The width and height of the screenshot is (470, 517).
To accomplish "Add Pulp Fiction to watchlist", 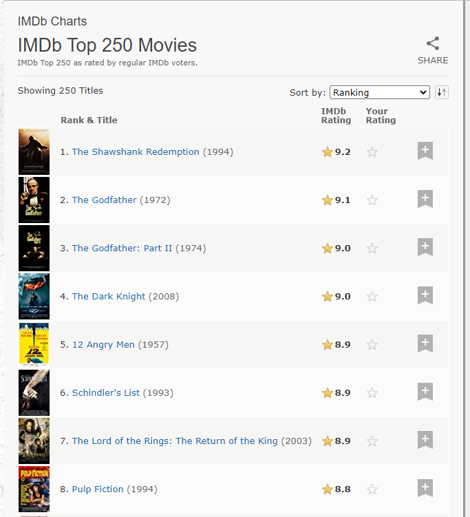I will (x=425, y=488).
